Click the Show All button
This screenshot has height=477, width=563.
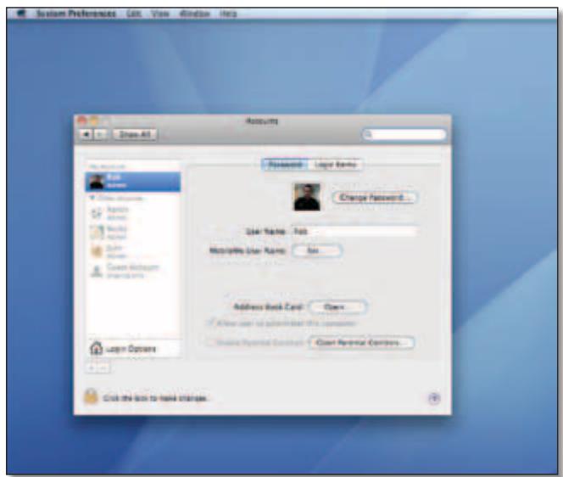[135, 134]
